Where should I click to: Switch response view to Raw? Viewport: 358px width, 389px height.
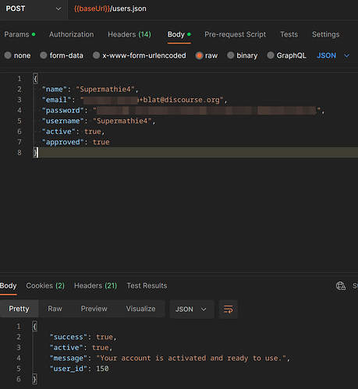pos(55,309)
